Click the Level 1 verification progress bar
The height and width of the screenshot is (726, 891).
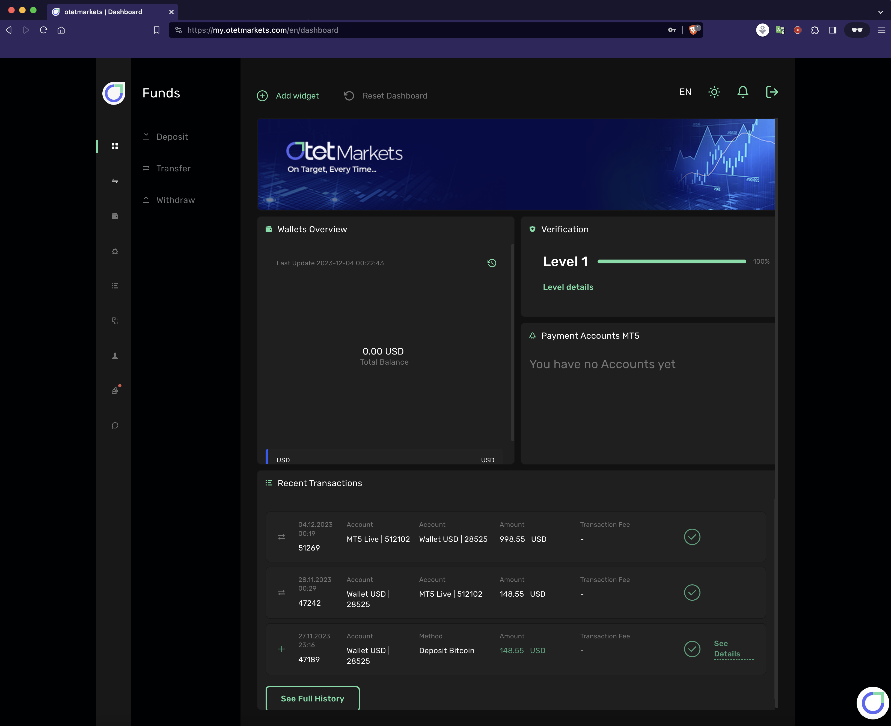tap(671, 261)
